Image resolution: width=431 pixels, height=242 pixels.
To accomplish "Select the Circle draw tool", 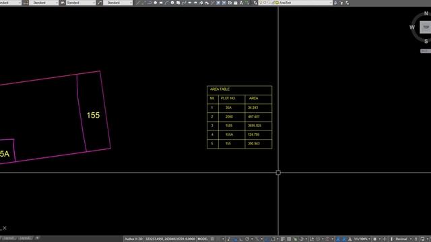I will coord(172,3).
